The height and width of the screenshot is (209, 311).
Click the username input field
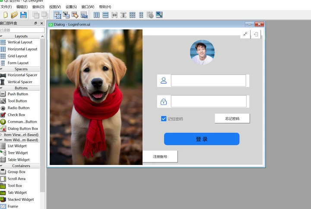(208, 81)
